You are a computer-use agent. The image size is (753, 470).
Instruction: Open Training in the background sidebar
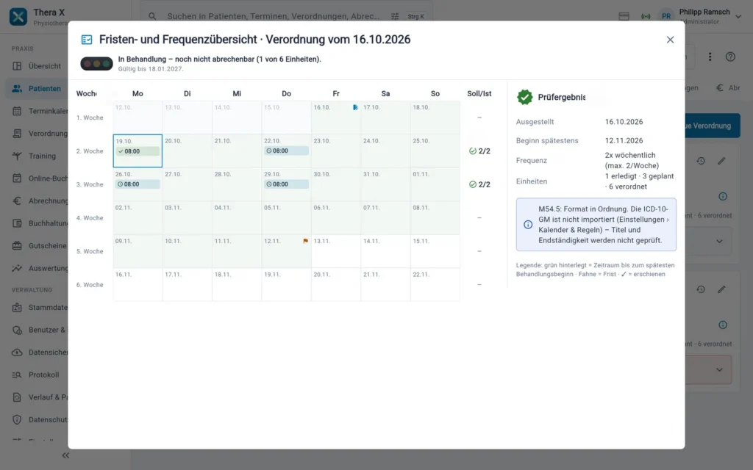point(37,156)
